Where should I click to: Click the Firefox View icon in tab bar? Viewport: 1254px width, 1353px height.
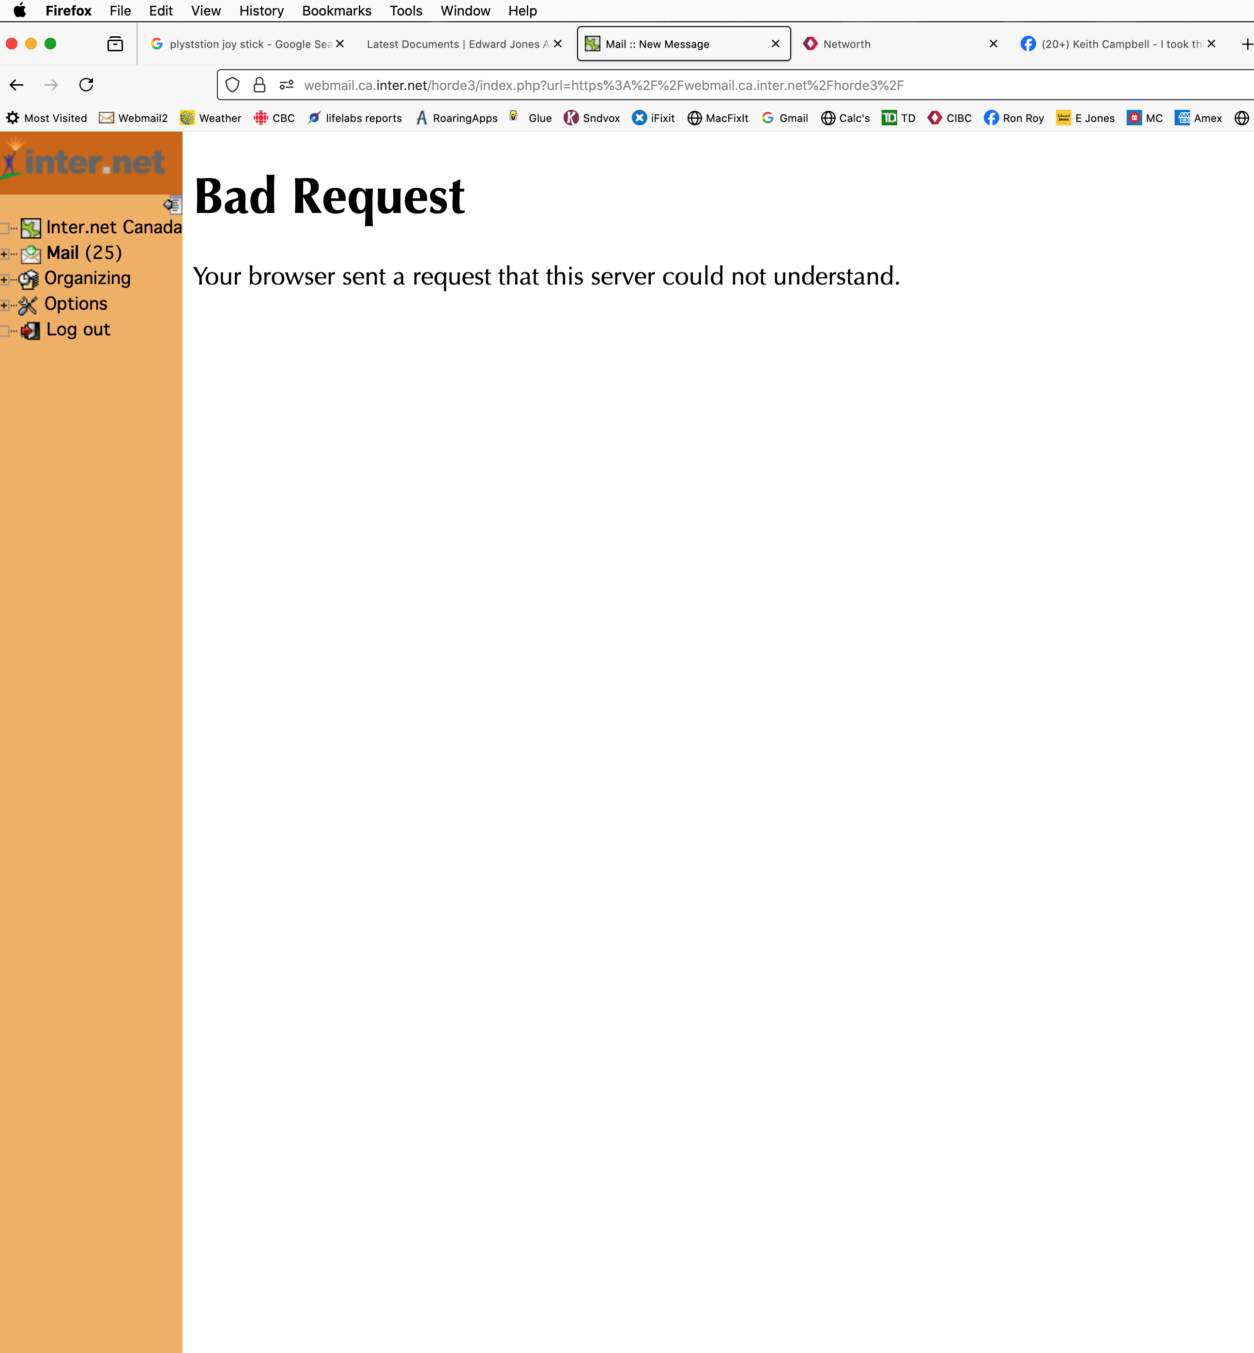pos(115,44)
